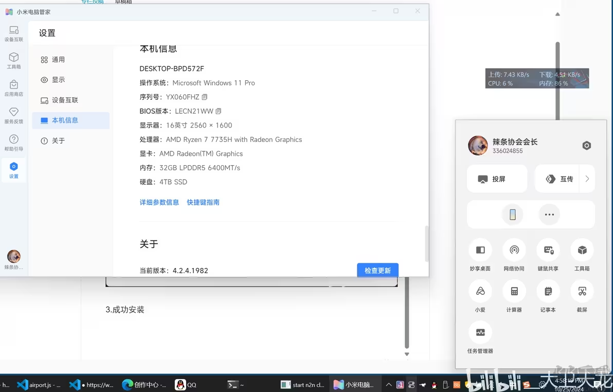Click the settings window vertical scrollbar

click(x=426, y=244)
